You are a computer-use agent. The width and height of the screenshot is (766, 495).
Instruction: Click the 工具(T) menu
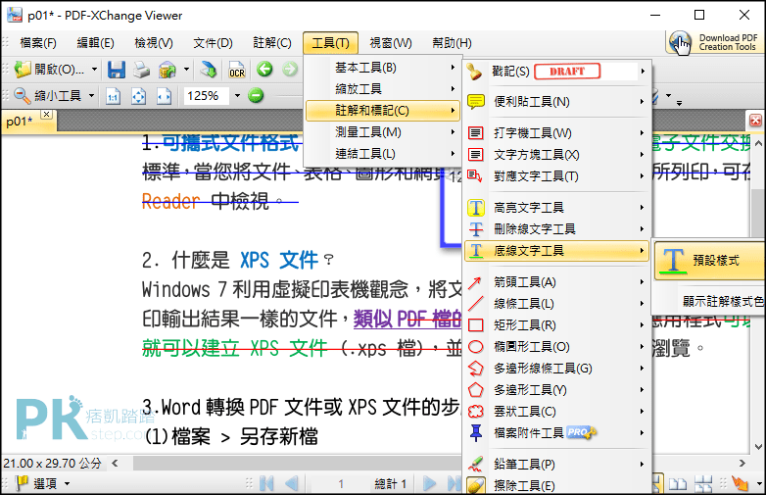[x=331, y=43]
